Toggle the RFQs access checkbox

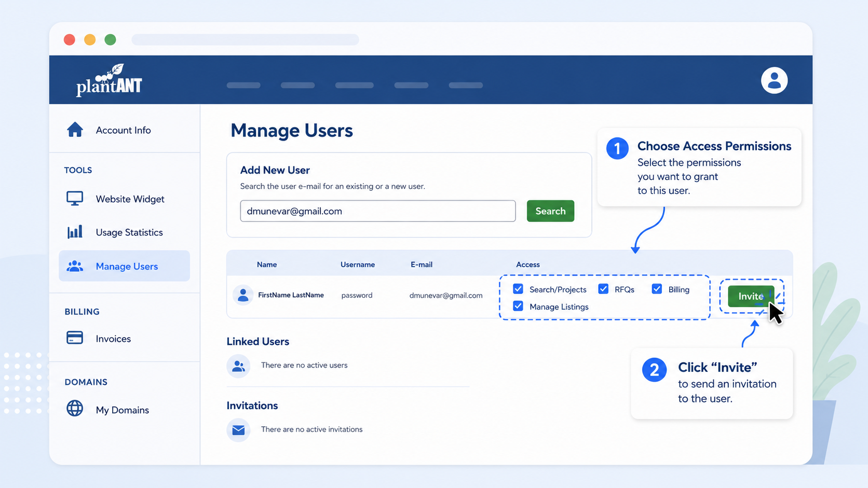[x=603, y=289]
